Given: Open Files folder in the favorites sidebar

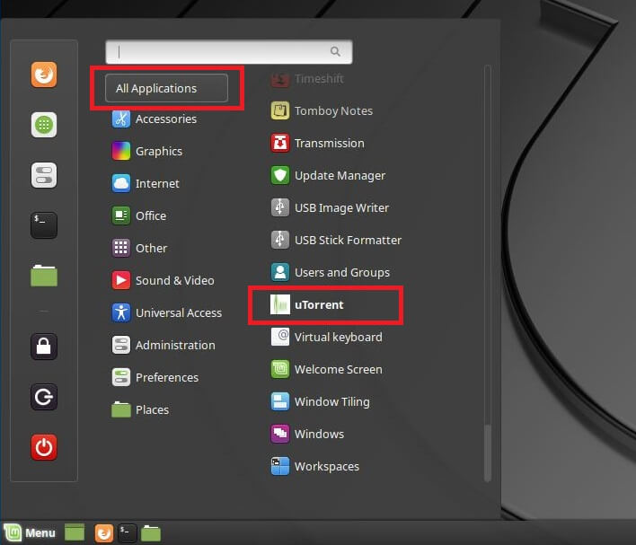Looking at the screenshot, I should tap(44, 276).
